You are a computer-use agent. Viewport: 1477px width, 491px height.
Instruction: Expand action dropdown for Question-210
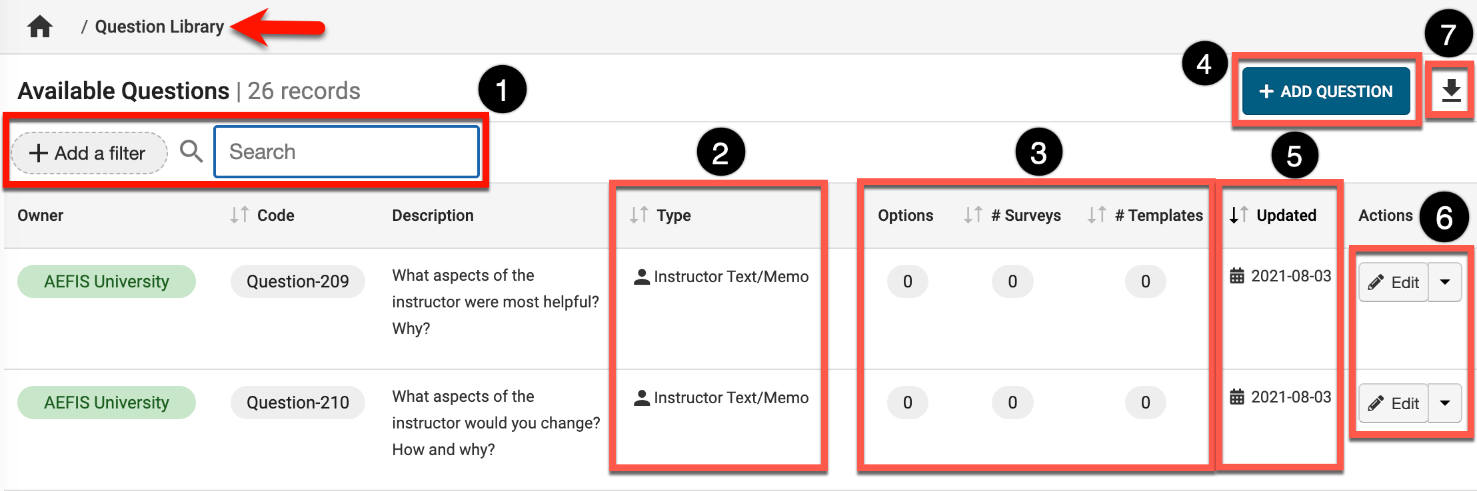1445,403
